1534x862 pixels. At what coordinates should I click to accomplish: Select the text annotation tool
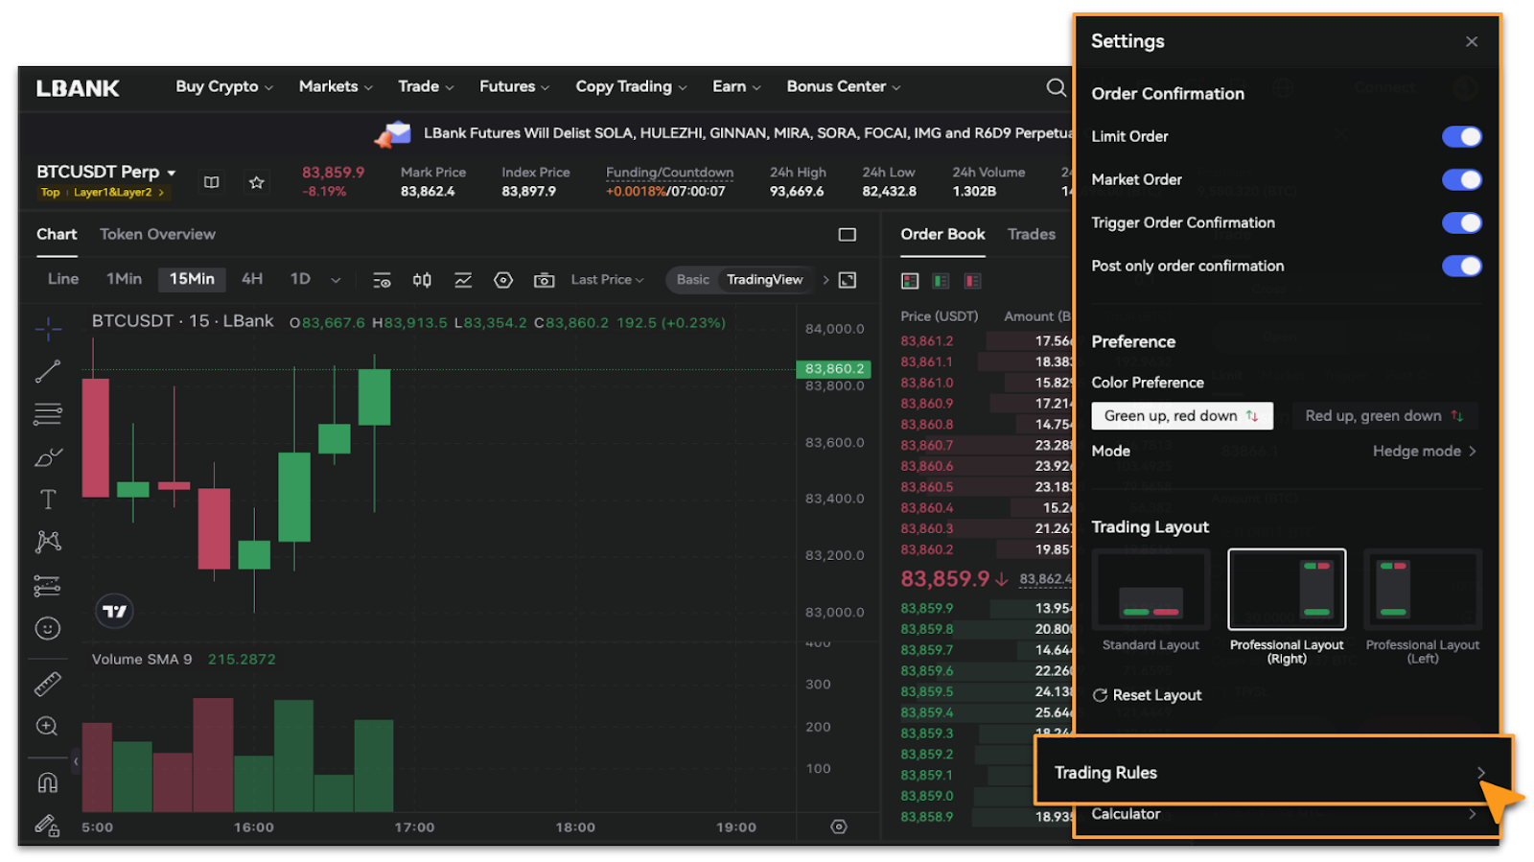(x=48, y=500)
